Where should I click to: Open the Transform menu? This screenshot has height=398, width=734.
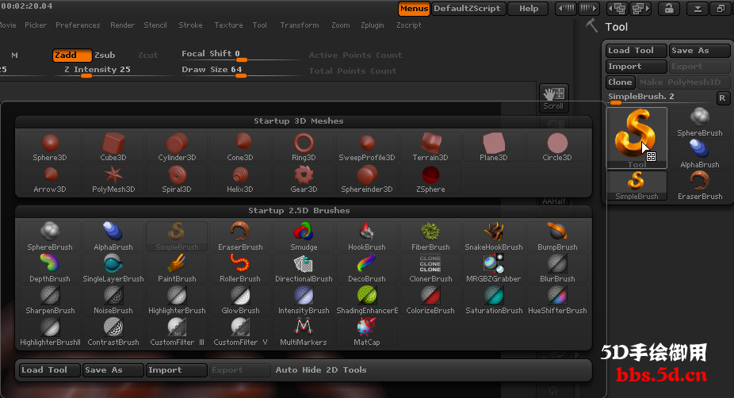[x=300, y=25]
